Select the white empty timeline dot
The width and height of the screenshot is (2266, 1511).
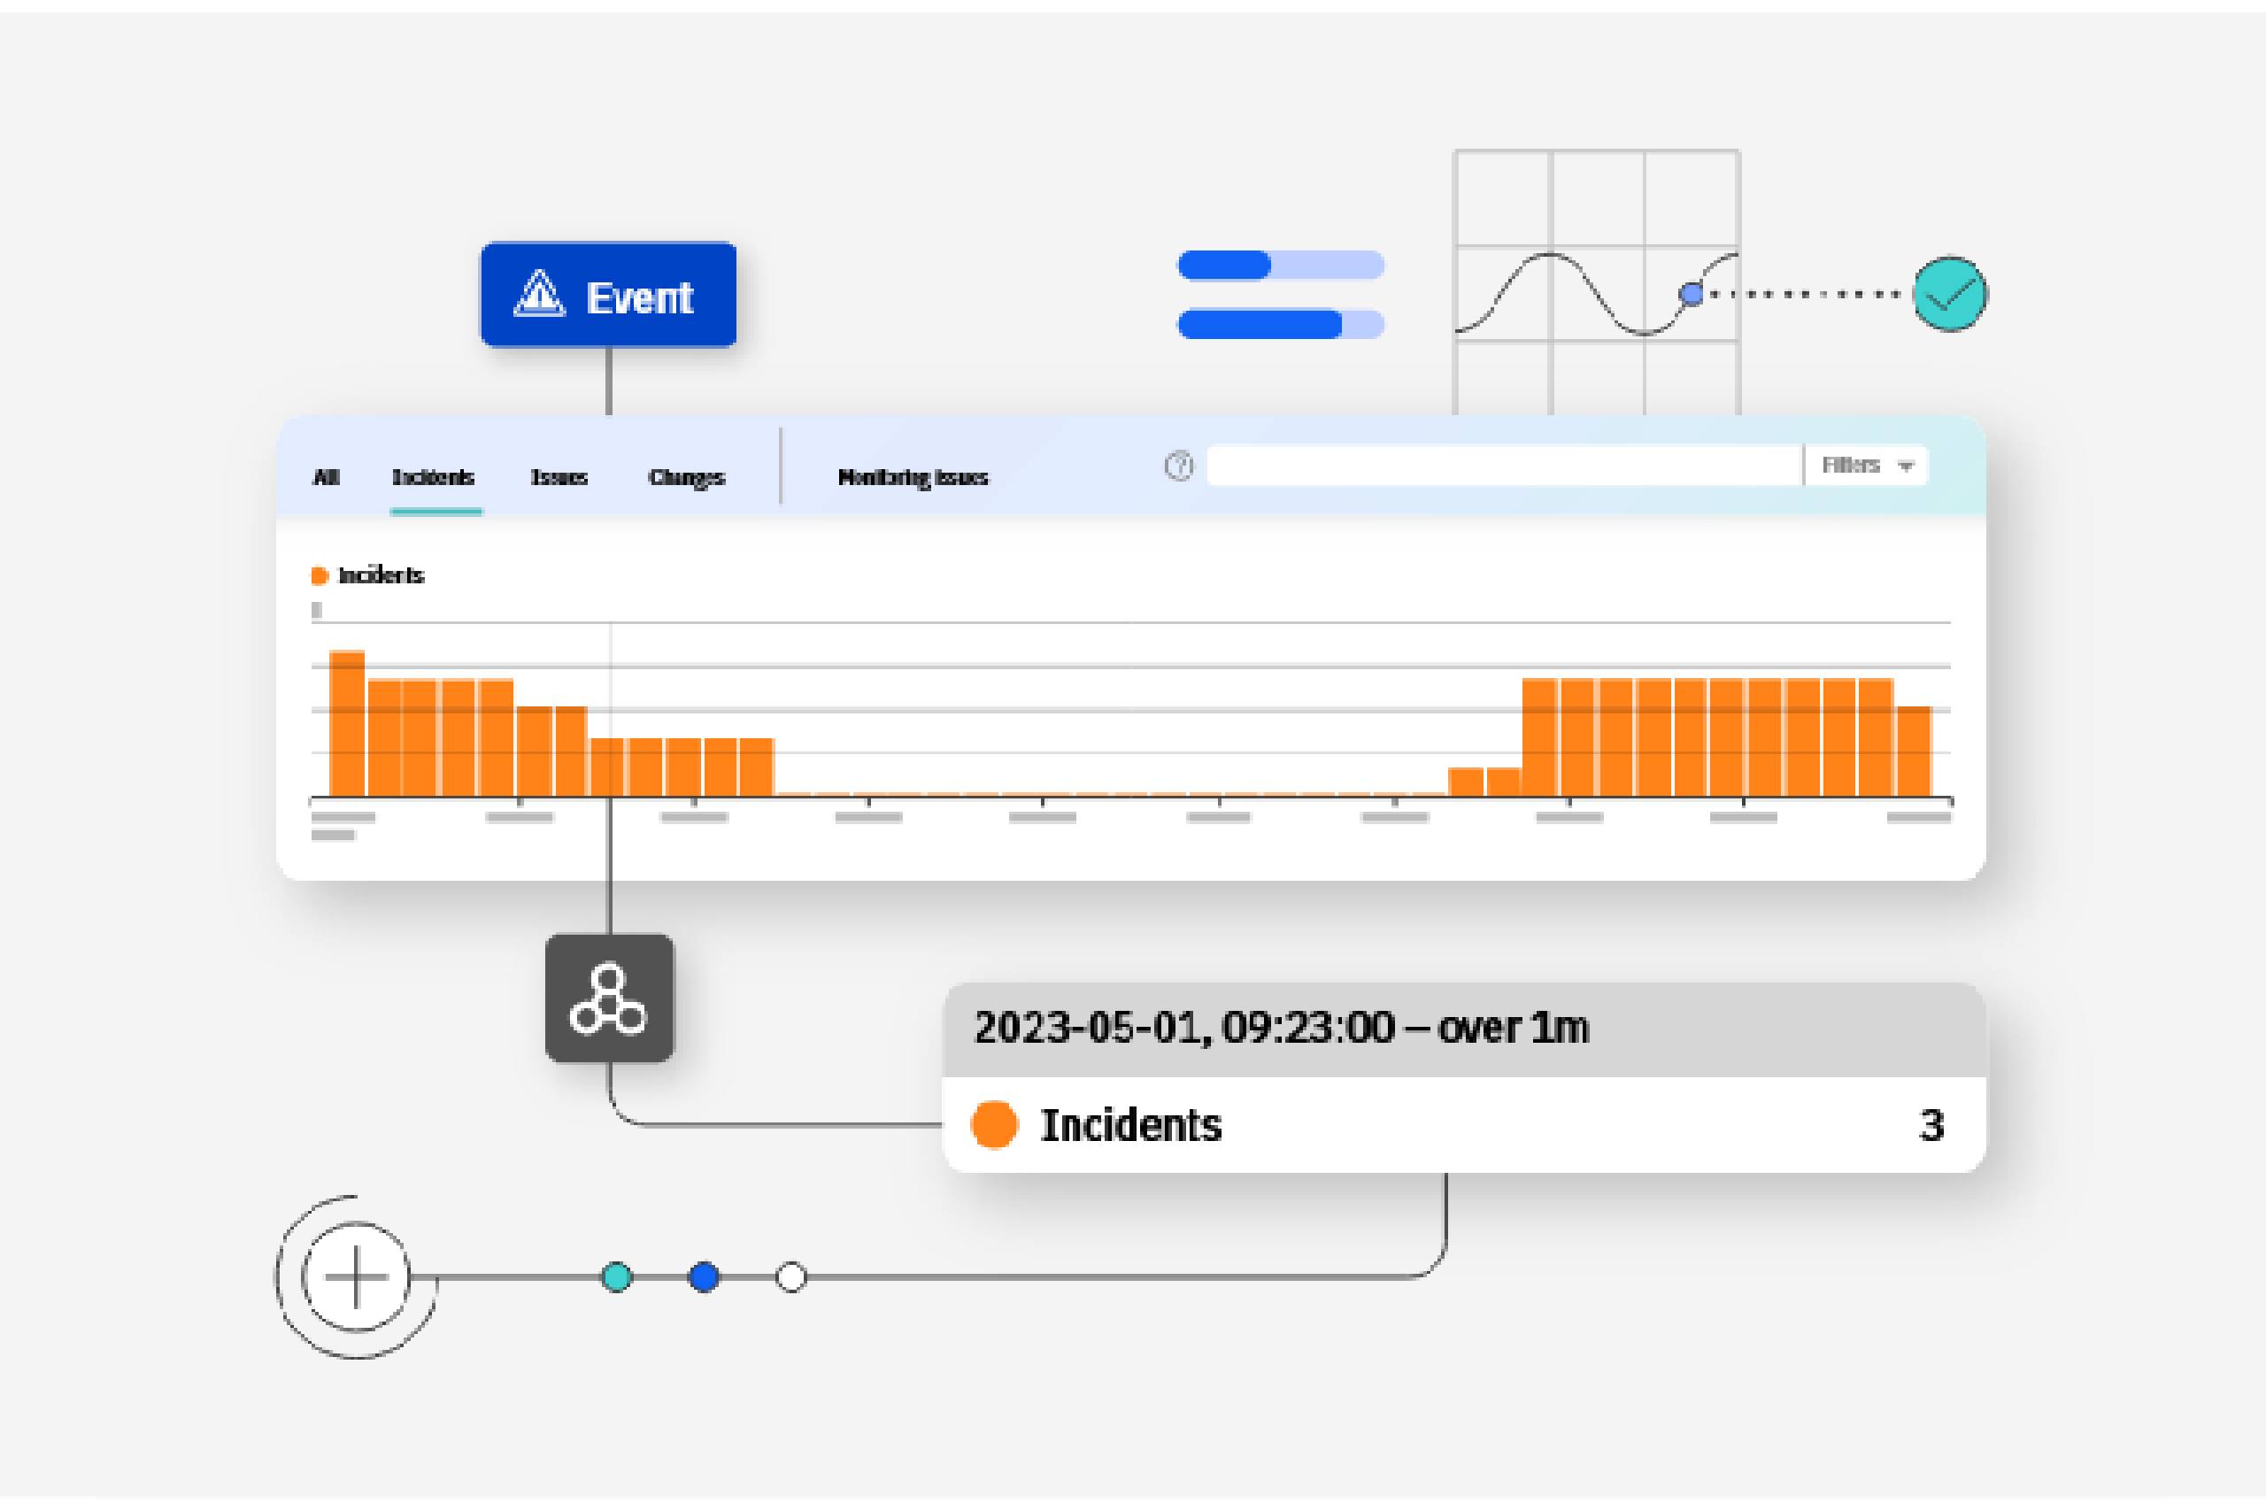[791, 1278]
